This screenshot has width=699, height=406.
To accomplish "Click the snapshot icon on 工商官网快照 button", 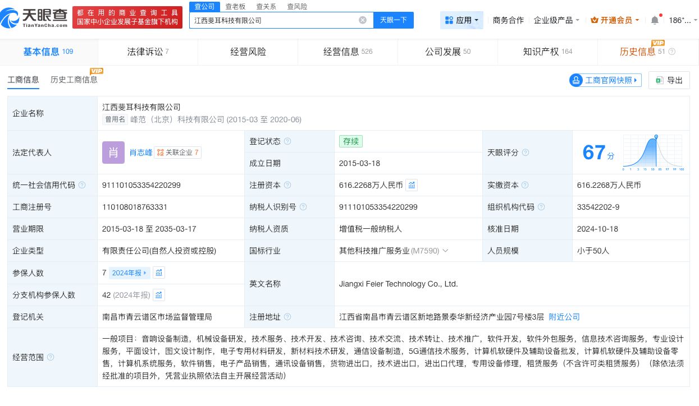I will click(x=576, y=80).
